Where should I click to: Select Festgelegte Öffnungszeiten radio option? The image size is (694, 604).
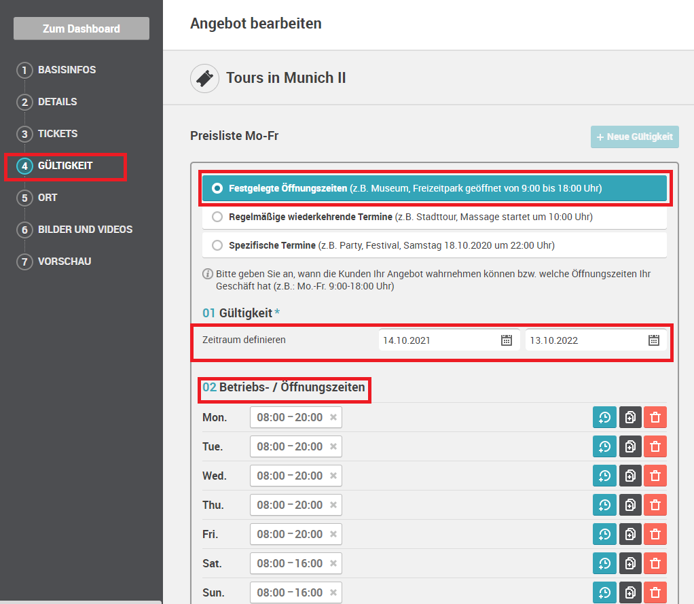[x=217, y=188]
